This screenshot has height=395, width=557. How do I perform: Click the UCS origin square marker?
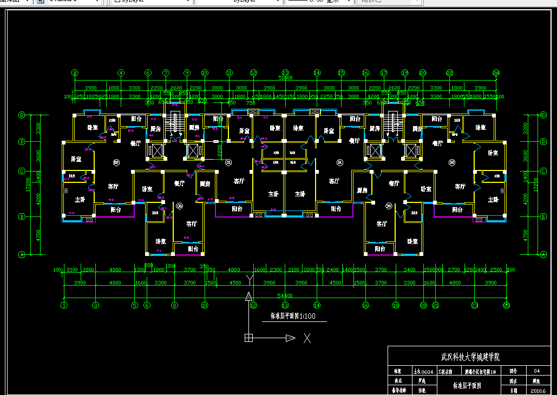pos(248,338)
